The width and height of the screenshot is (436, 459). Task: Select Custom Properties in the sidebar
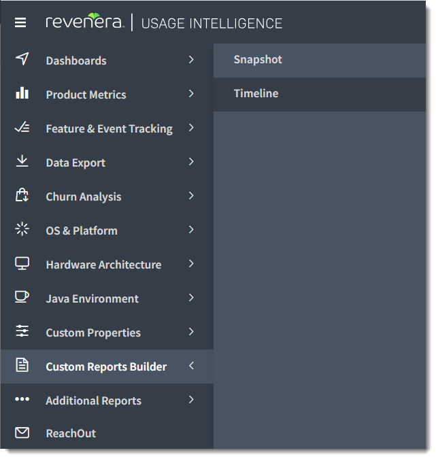pos(107,333)
